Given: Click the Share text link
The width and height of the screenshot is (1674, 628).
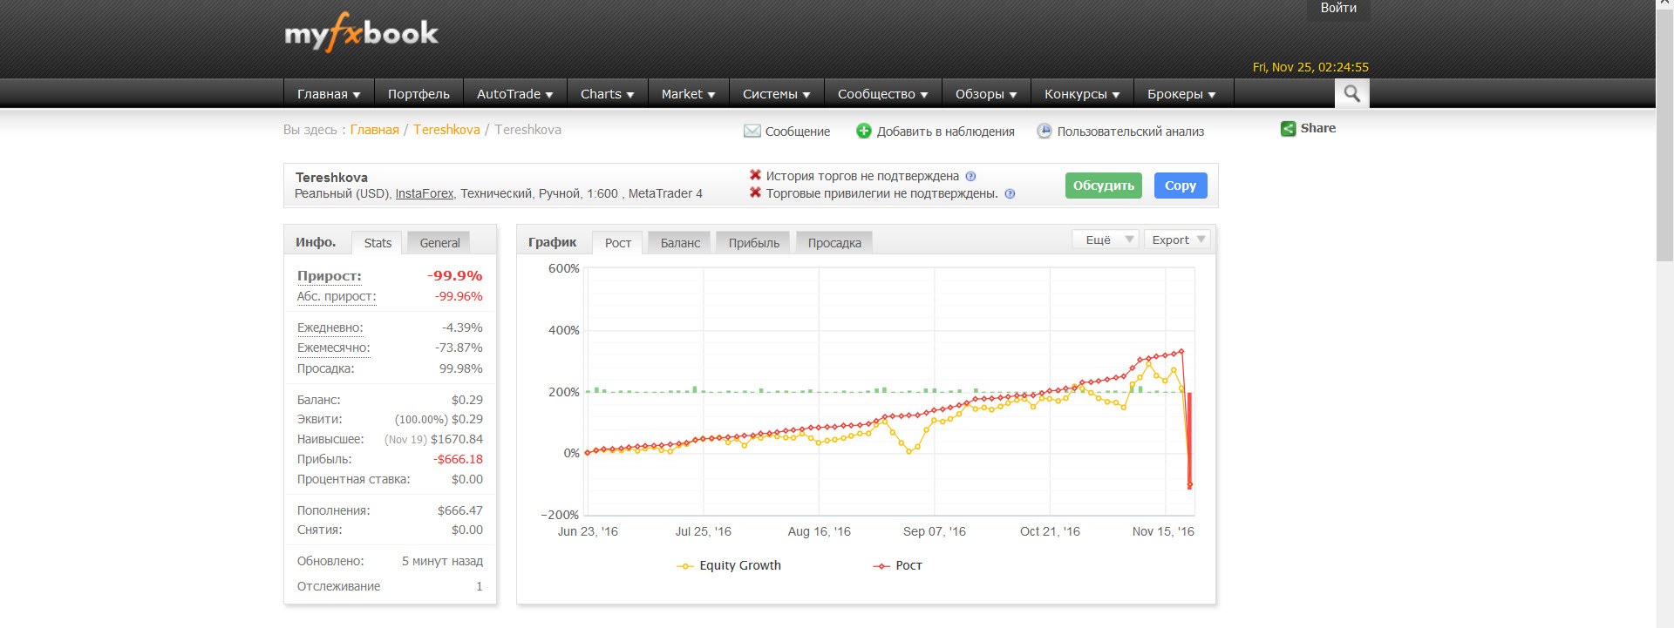Looking at the screenshot, I should [x=1318, y=128].
